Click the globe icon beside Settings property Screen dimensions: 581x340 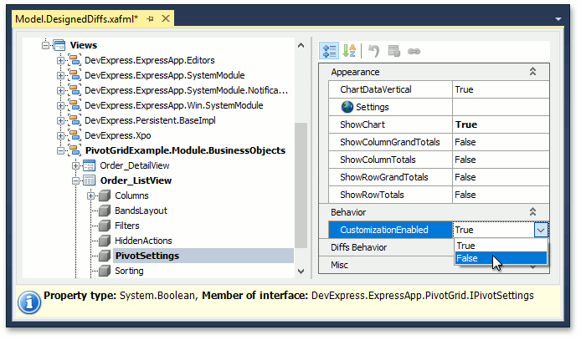pyautogui.click(x=347, y=107)
